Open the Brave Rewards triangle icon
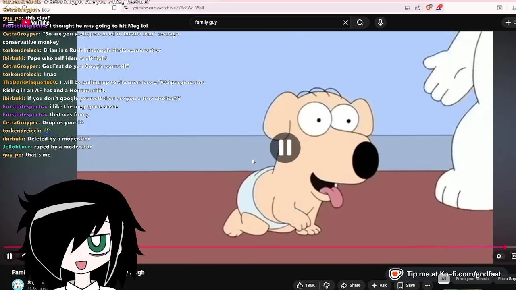This screenshot has height=290, width=516. click(439, 8)
